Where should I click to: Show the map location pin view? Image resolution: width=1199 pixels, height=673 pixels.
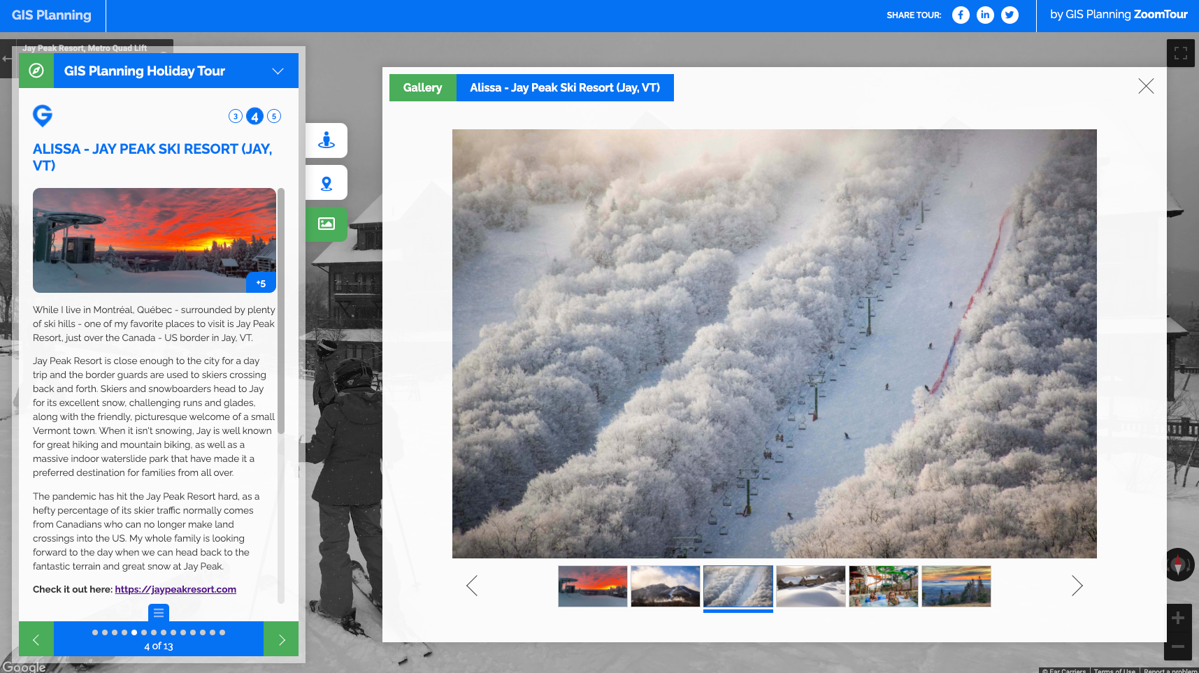(326, 183)
